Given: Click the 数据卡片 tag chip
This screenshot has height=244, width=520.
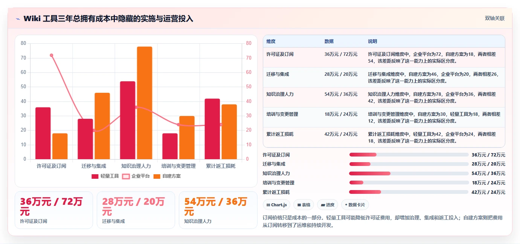Looking at the screenshot, I should [355, 205].
